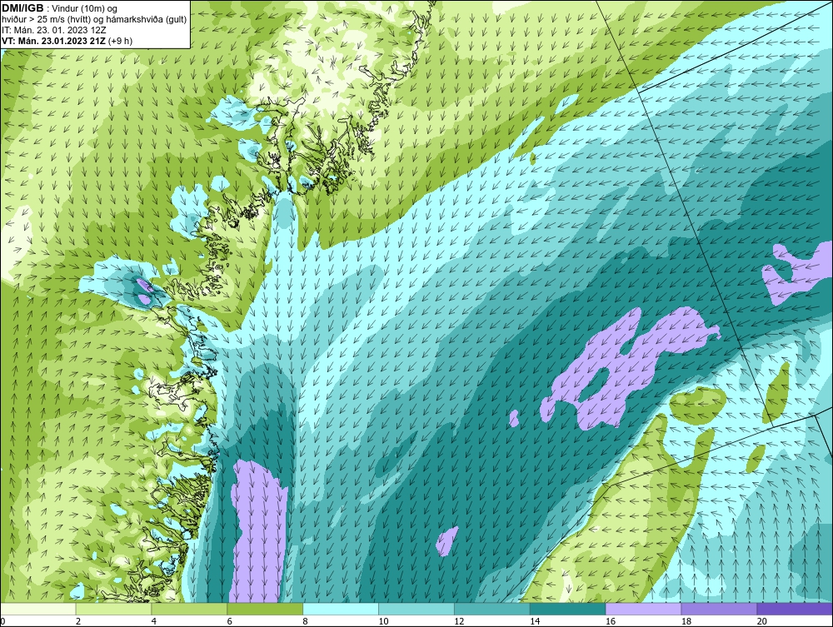This screenshot has height=627, width=833.
Task: Click the 18–20 m/s medium purple legend swatch
Action: click(x=720, y=609)
